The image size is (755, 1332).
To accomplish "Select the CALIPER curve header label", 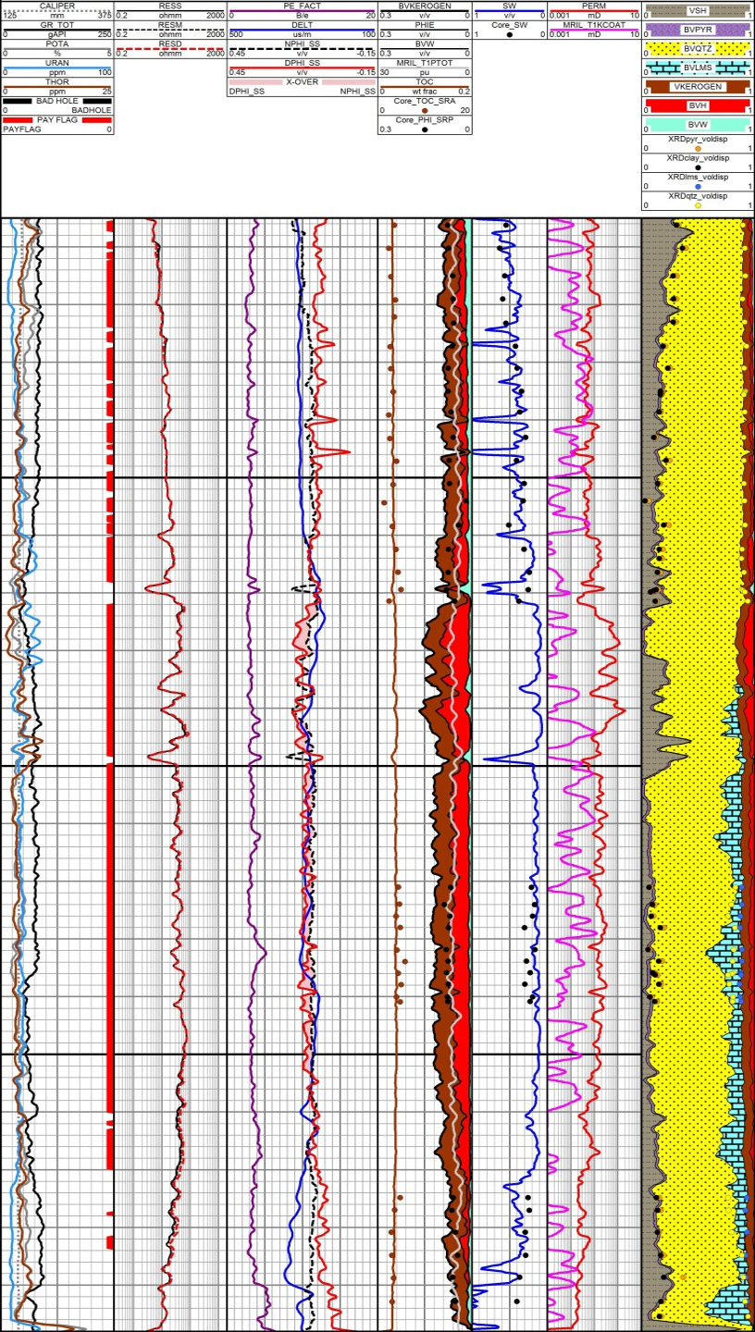I will tap(57, 6).
